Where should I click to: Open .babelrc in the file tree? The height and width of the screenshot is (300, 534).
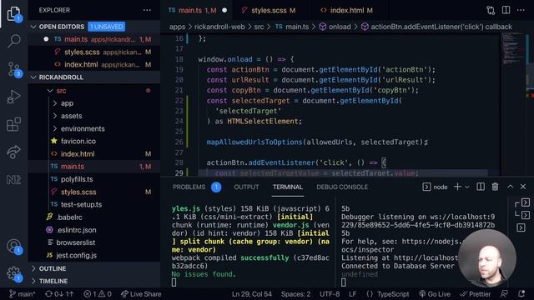point(94,217)
